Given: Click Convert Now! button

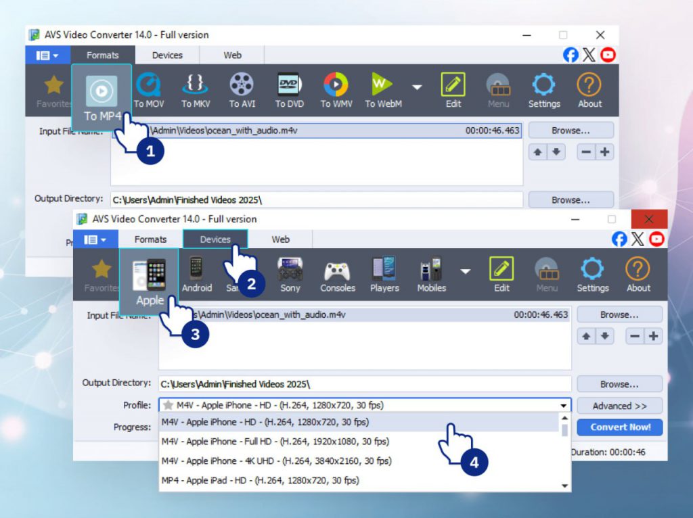Looking at the screenshot, I should 620,427.
